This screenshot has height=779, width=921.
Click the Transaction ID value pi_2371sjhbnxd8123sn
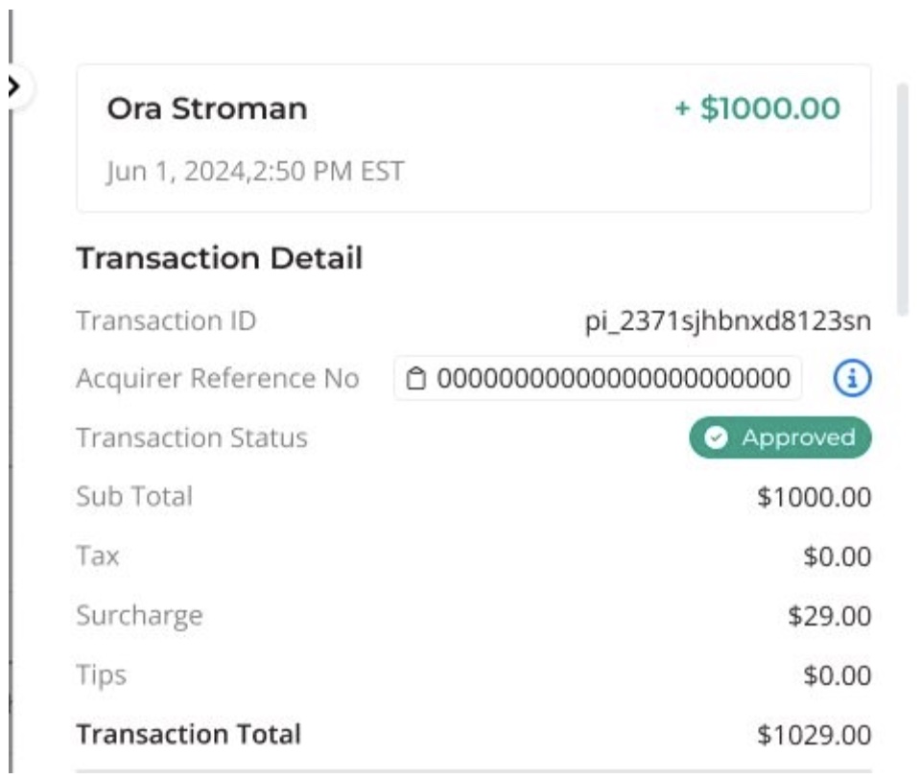click(x=728, y=321)
